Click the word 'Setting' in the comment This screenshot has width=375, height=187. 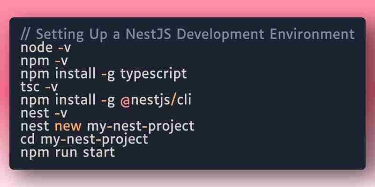pos(60,35)
